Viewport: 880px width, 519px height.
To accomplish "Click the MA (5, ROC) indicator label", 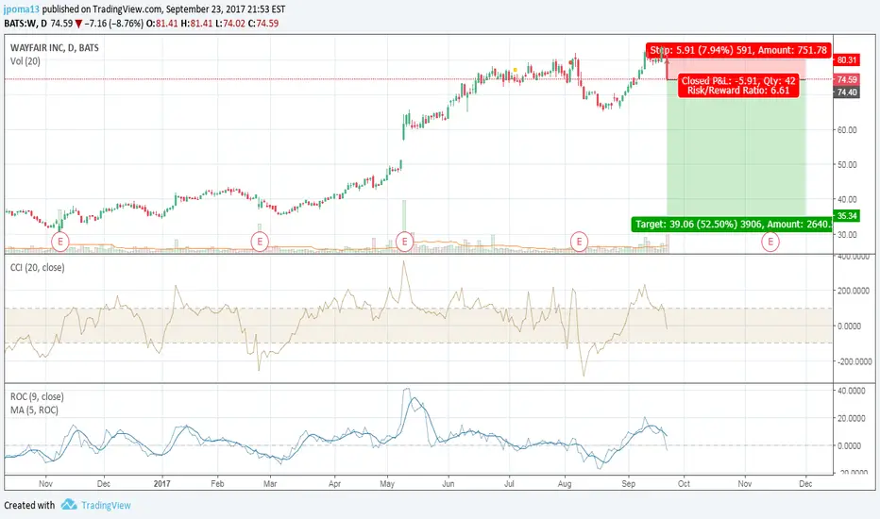I will pyautogui.click(x=34, y=410).
